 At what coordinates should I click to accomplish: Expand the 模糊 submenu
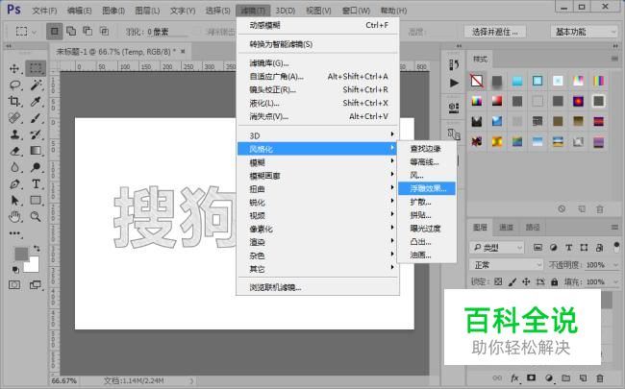(x=317, y=162)
